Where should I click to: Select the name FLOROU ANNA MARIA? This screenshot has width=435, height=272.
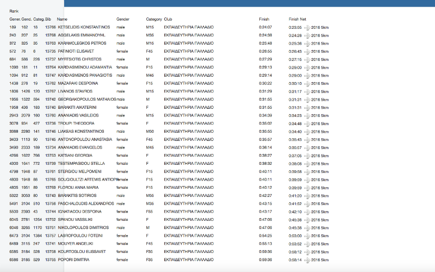click(x=78, y=187)
